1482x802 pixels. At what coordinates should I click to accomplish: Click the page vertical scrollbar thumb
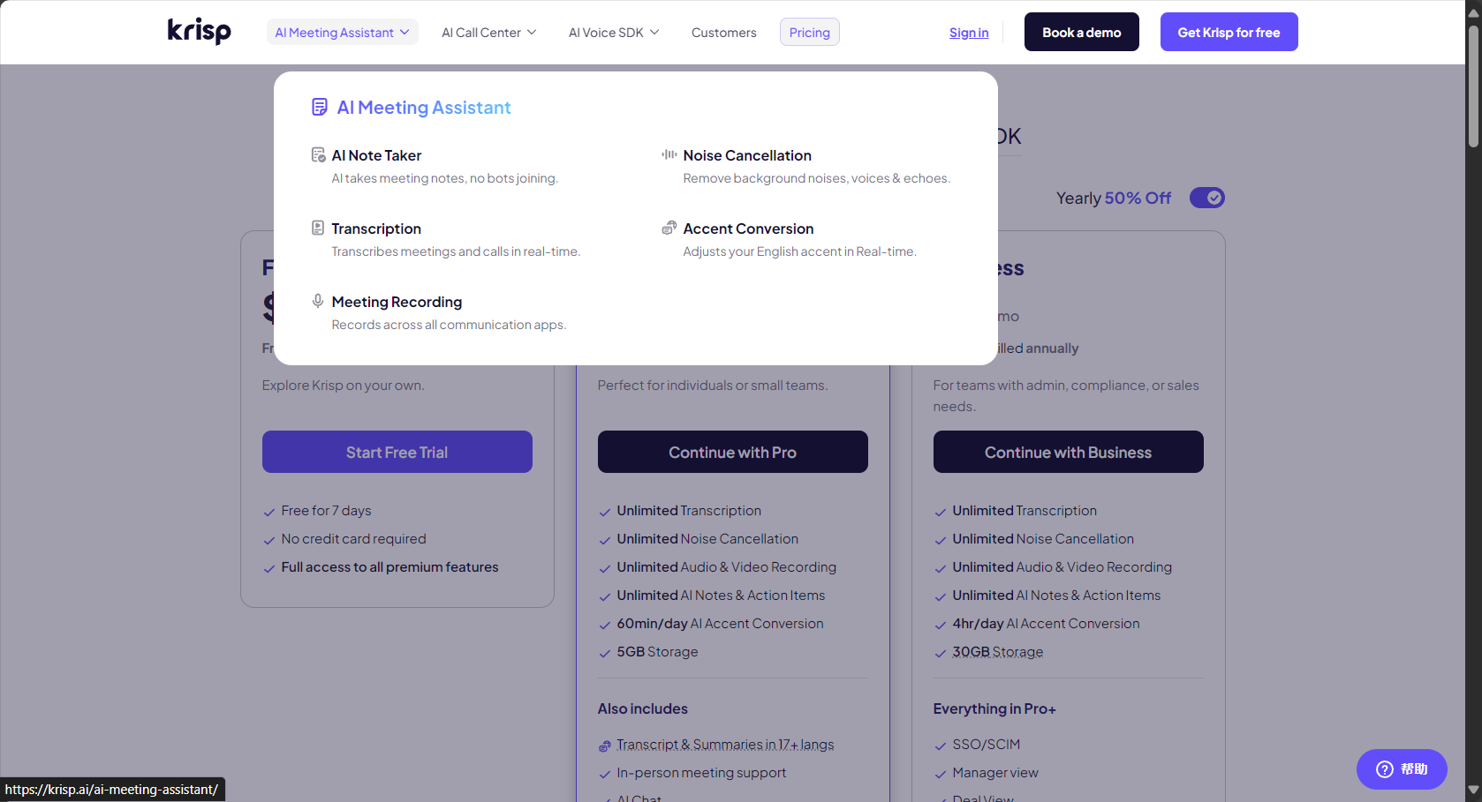click(1473, 86)
